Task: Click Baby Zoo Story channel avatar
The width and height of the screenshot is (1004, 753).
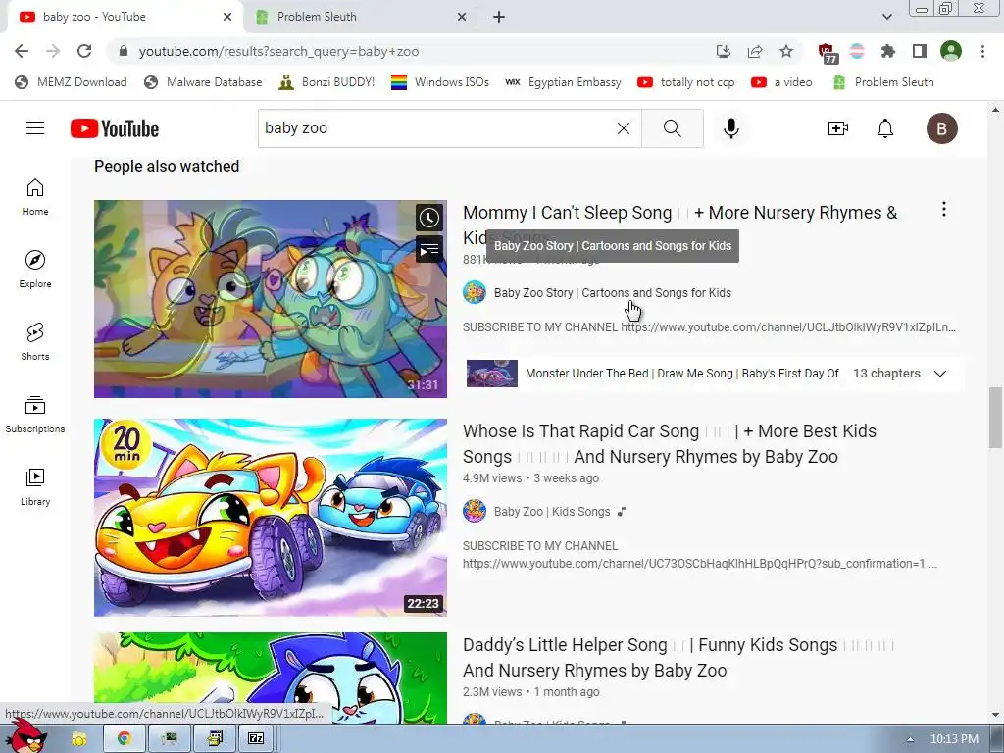Action: coord(475,292)
